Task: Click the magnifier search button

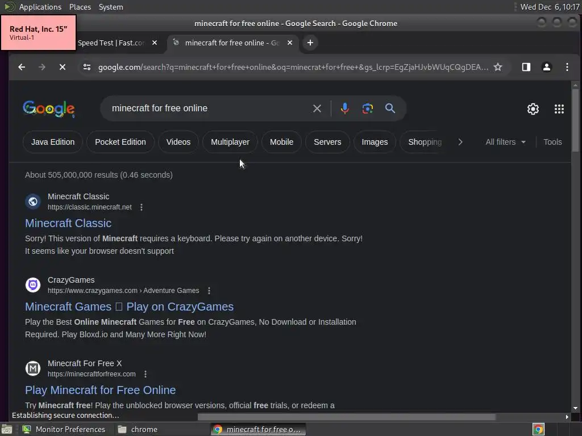Action: pos(390,108)
